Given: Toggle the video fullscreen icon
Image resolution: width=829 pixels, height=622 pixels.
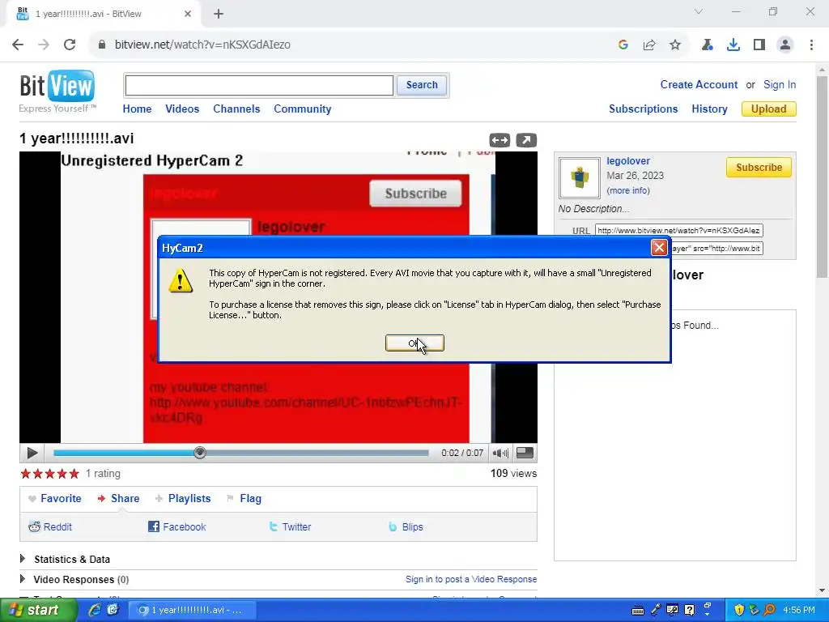Looking at the screenshot, I should coord(525,453).
